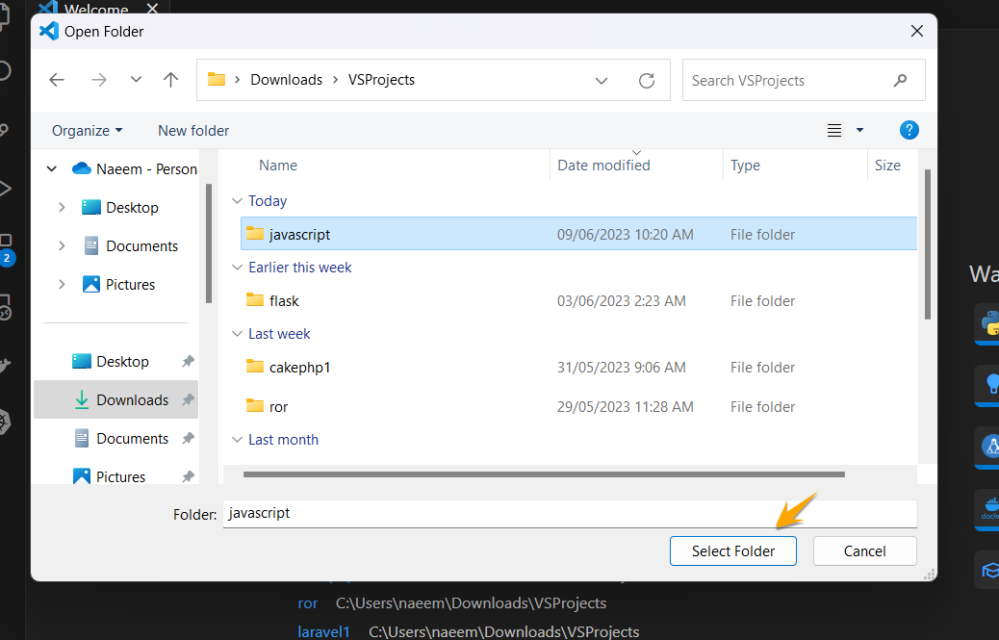Select the cakephp1 folder
Screen dimensions: 999x640
coord(578,368)
